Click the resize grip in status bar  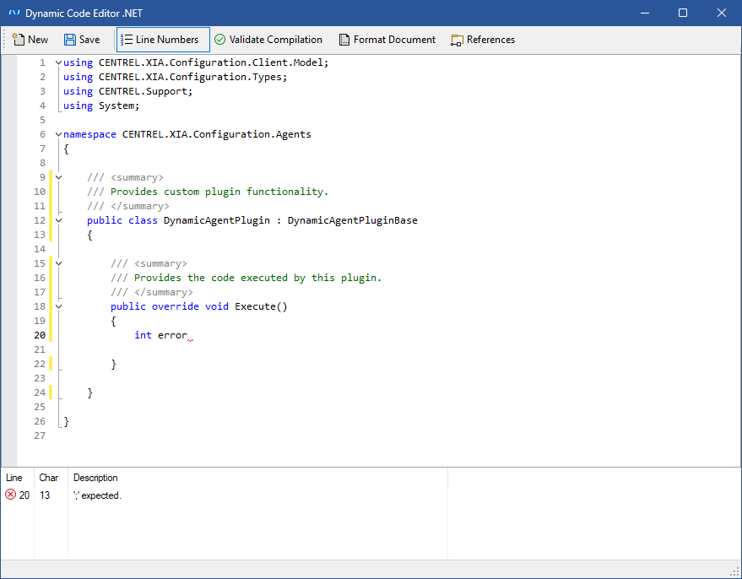pos(734,571)
